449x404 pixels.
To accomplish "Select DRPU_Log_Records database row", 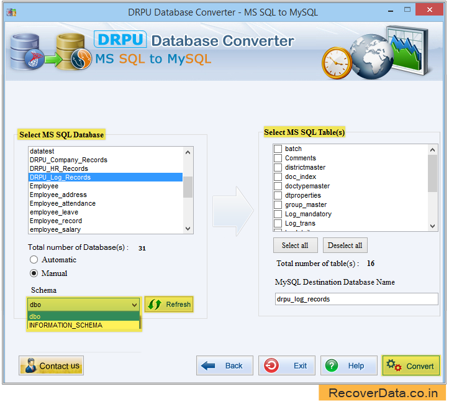I will [106, 177].
